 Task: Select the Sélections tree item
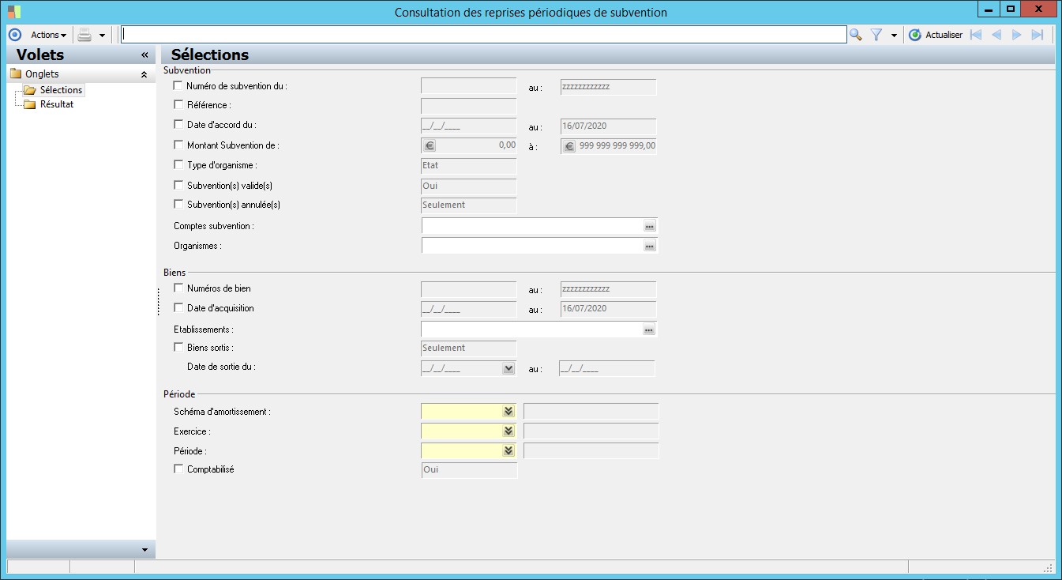pos(61,90)
